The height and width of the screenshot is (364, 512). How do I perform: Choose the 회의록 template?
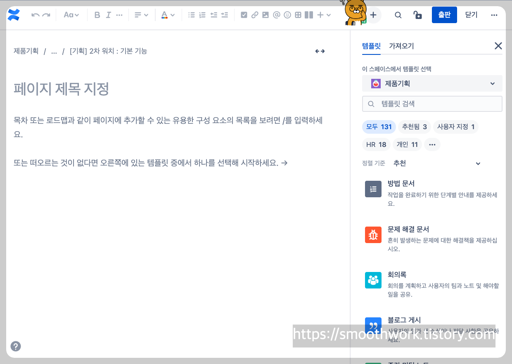pos(432,284)
